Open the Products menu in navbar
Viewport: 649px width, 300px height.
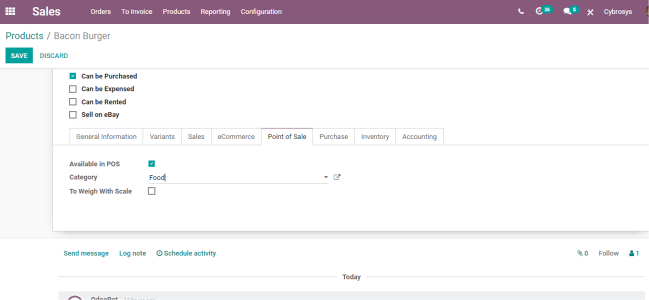(177, 12)
